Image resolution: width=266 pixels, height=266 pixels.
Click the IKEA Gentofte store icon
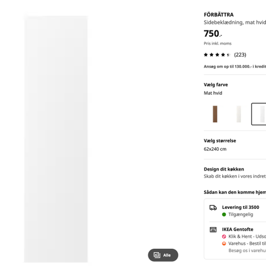[213, 229]
